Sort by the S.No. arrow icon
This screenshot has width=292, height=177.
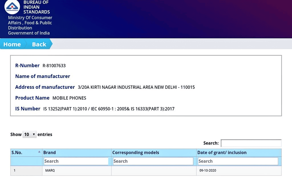click(39, 152)
